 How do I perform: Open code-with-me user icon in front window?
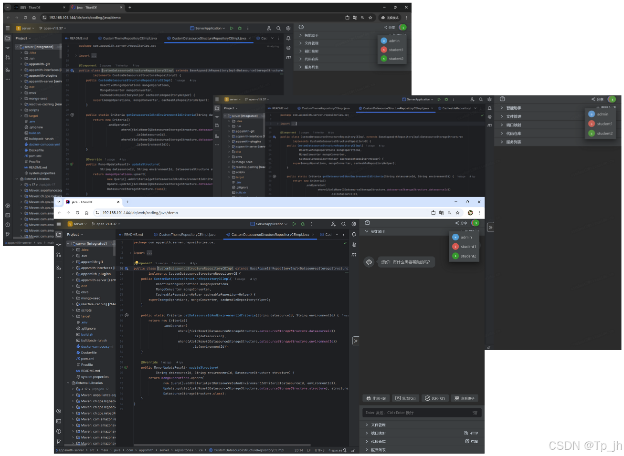click(333, 224)
